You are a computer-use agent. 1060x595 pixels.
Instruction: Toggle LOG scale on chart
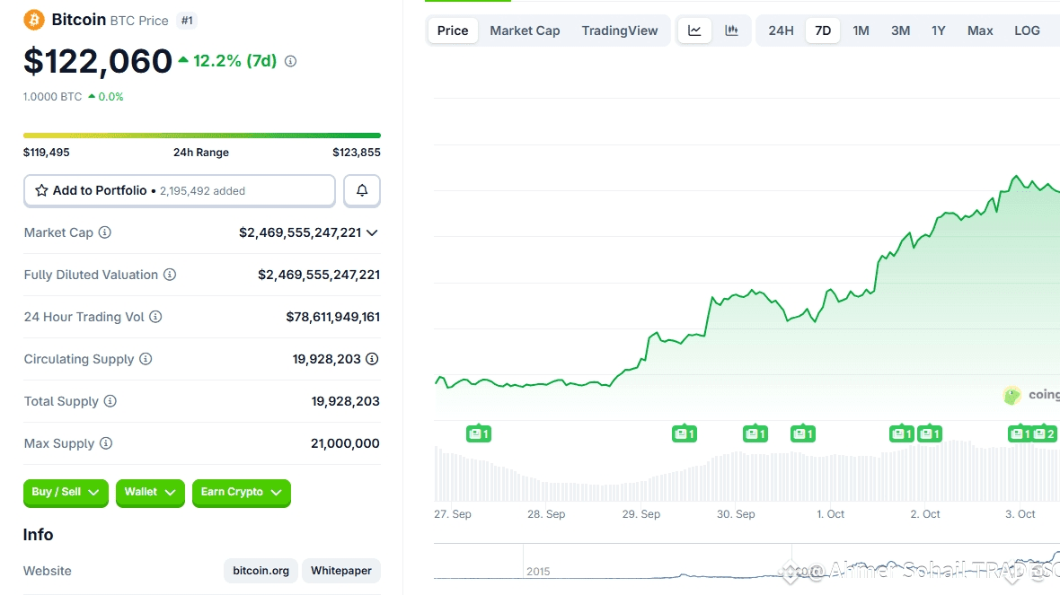[1027, 31]
